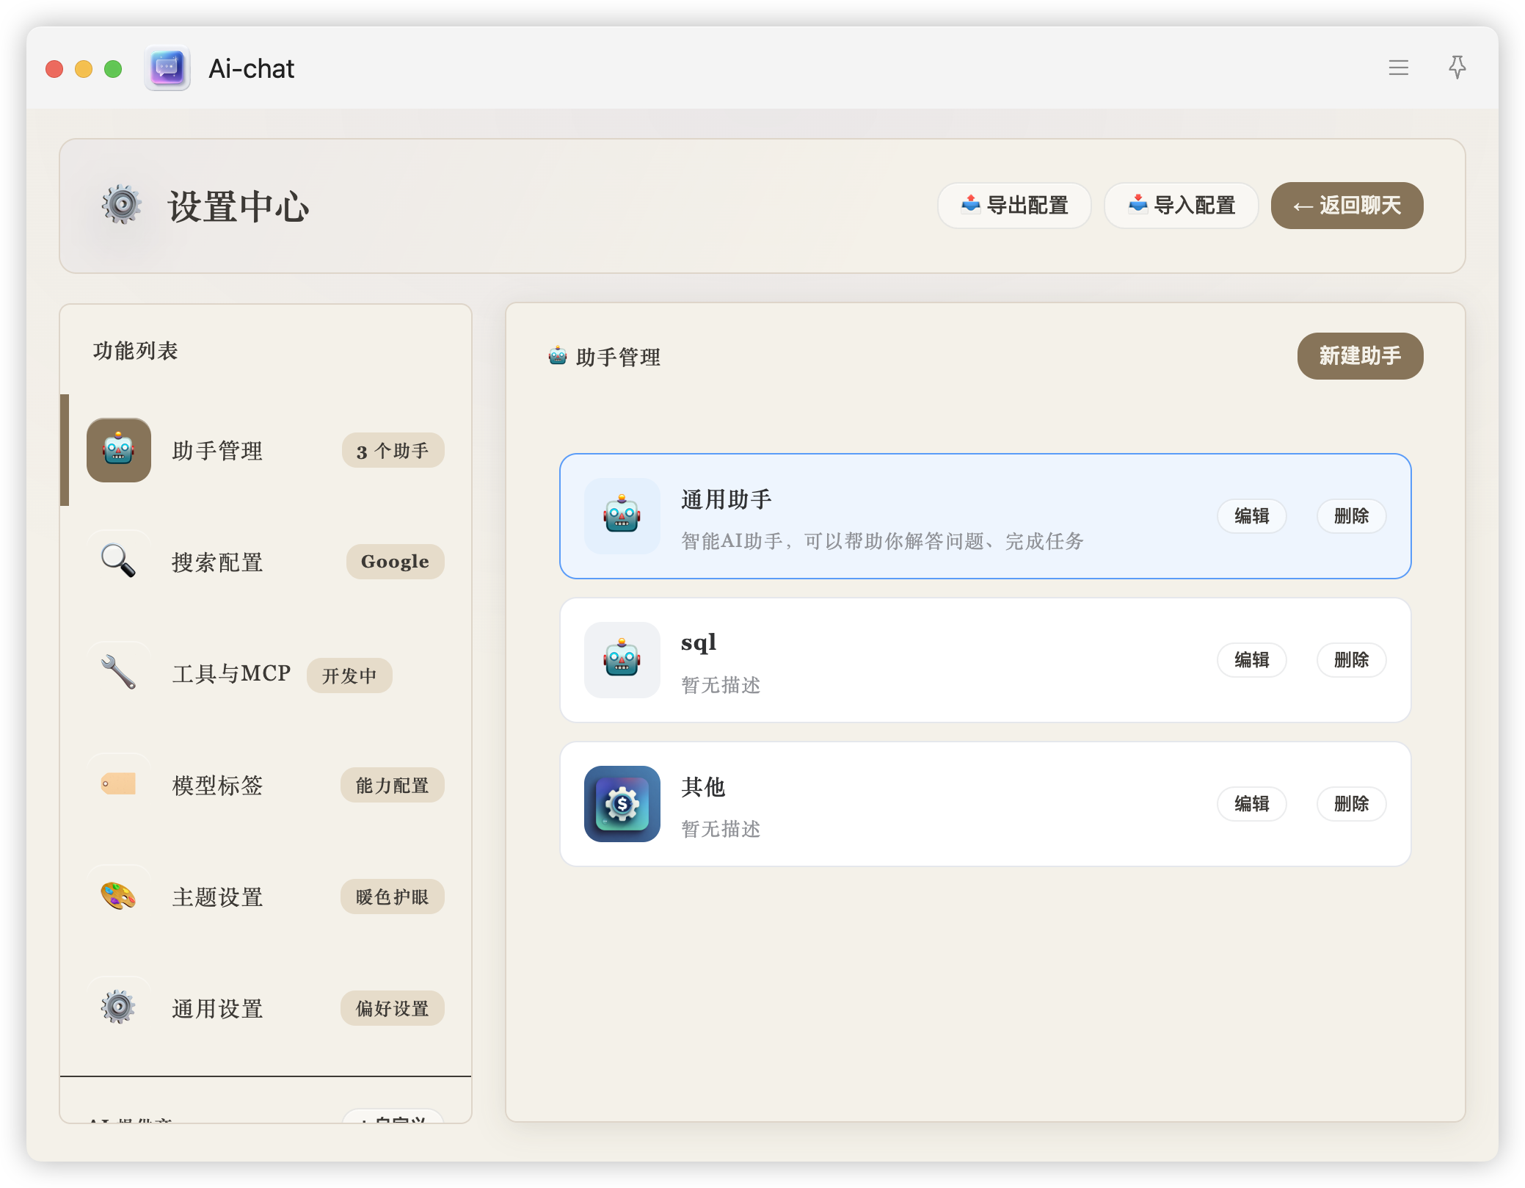
Task: Edit the sql assistant
Action: pyautogui.click(x=1251, y=660)
